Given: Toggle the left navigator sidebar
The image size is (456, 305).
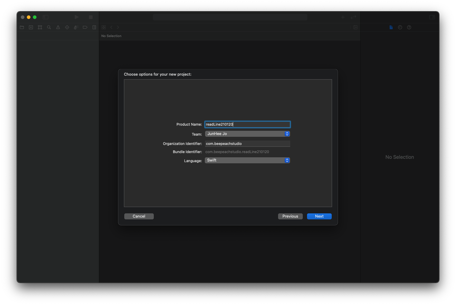Looking at the screenshot, I should (46, 17).
